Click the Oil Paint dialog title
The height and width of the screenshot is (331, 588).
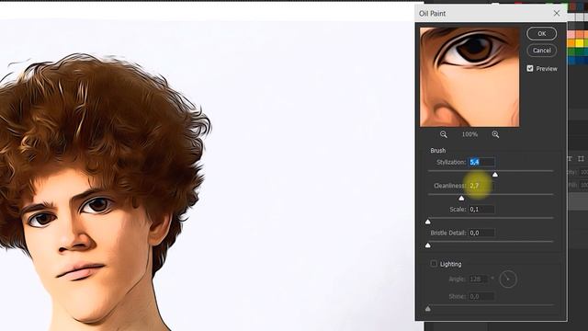point(433,13)
